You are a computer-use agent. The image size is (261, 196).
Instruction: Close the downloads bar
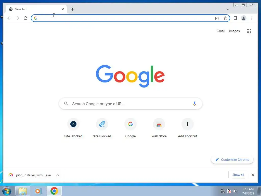tap(253, 175)
